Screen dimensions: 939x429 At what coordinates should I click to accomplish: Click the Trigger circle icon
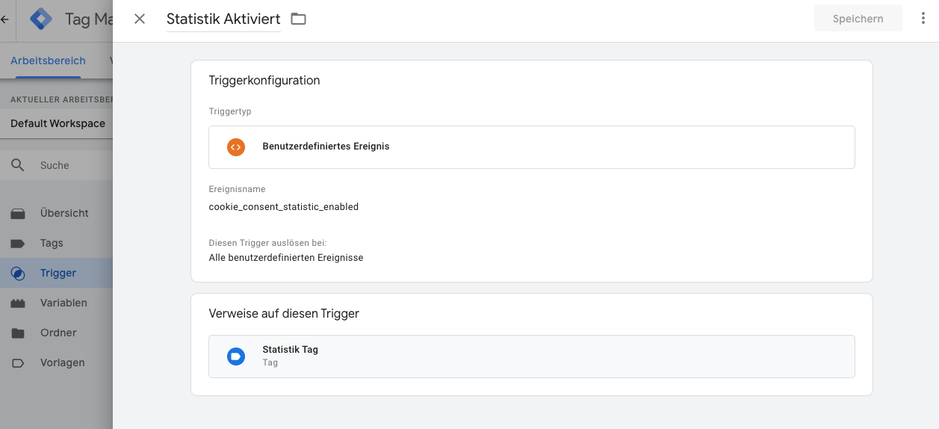coord(18,274)
